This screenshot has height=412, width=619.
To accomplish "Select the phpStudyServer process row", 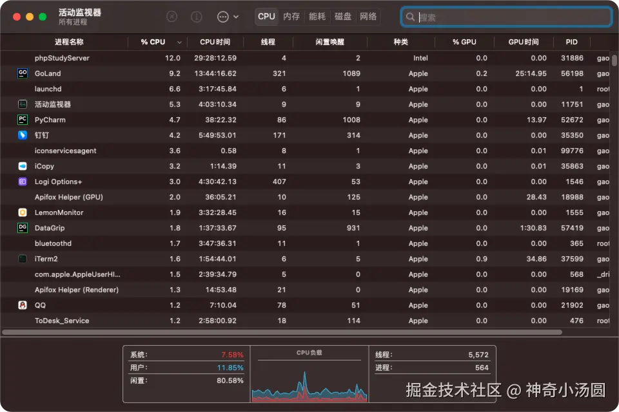I will (x=305, y=58).
